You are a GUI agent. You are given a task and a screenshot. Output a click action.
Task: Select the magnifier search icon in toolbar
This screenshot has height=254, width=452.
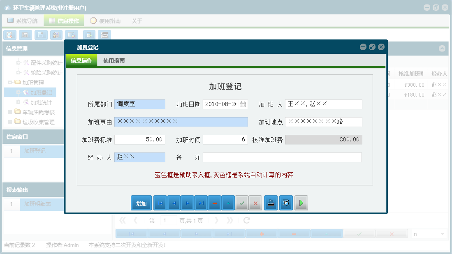[x=9, y=35]
